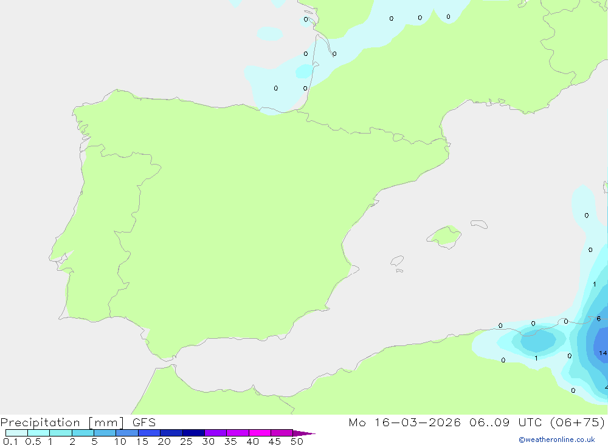Click the '25' legend scale label
Viewport: 608px width, 445px height.
[187, 441]
